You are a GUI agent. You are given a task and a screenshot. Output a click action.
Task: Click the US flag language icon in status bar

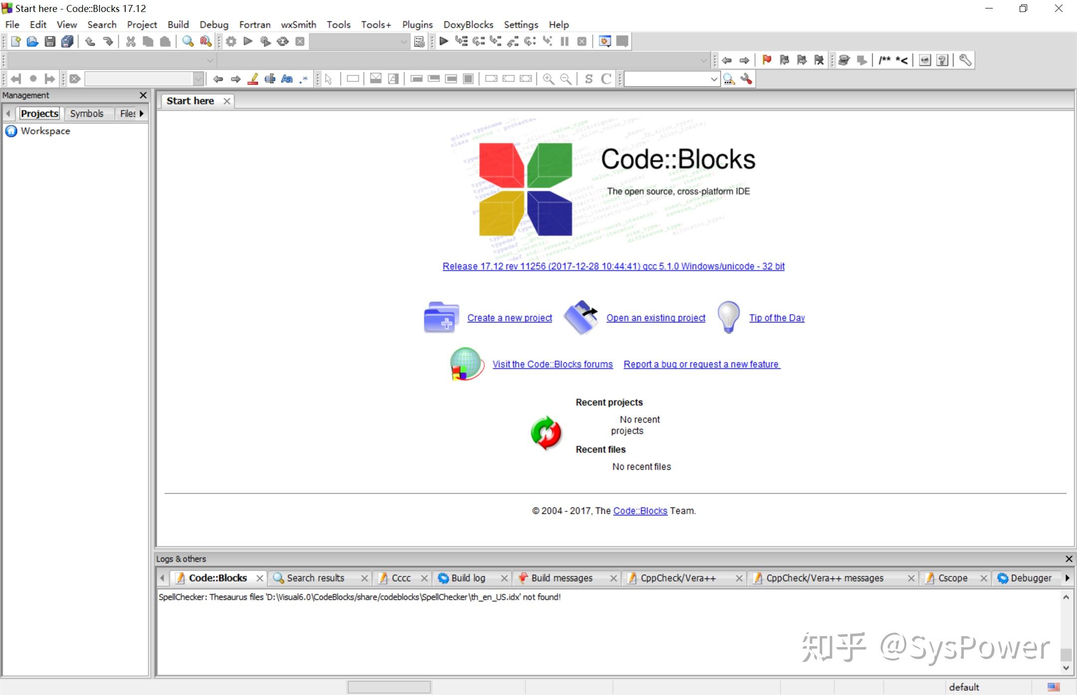[x=1054, y=687]
